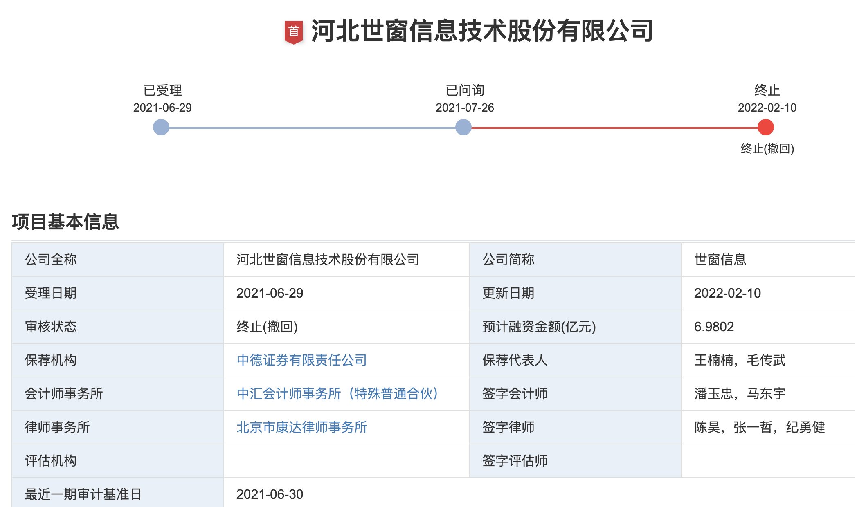Click the 会计师事务所 label cell

118,394
